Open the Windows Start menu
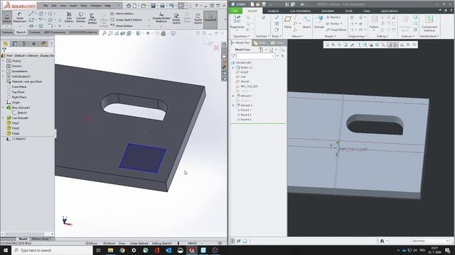 [6, 250]
